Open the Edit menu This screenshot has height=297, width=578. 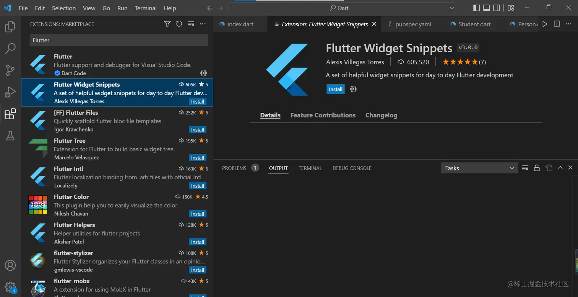(x=40, y=8)
